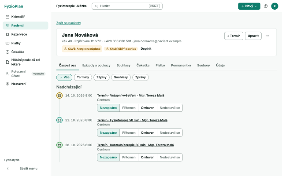Click Doplnit next to GDPR warning
Screen dimensions: 282x176
[x=146, y=49]
